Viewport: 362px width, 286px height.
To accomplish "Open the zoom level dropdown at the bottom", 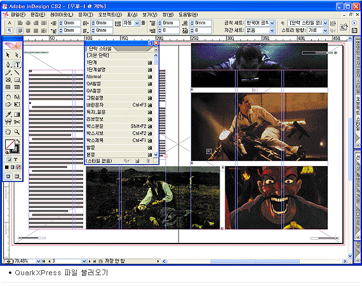I will (38, 261).
